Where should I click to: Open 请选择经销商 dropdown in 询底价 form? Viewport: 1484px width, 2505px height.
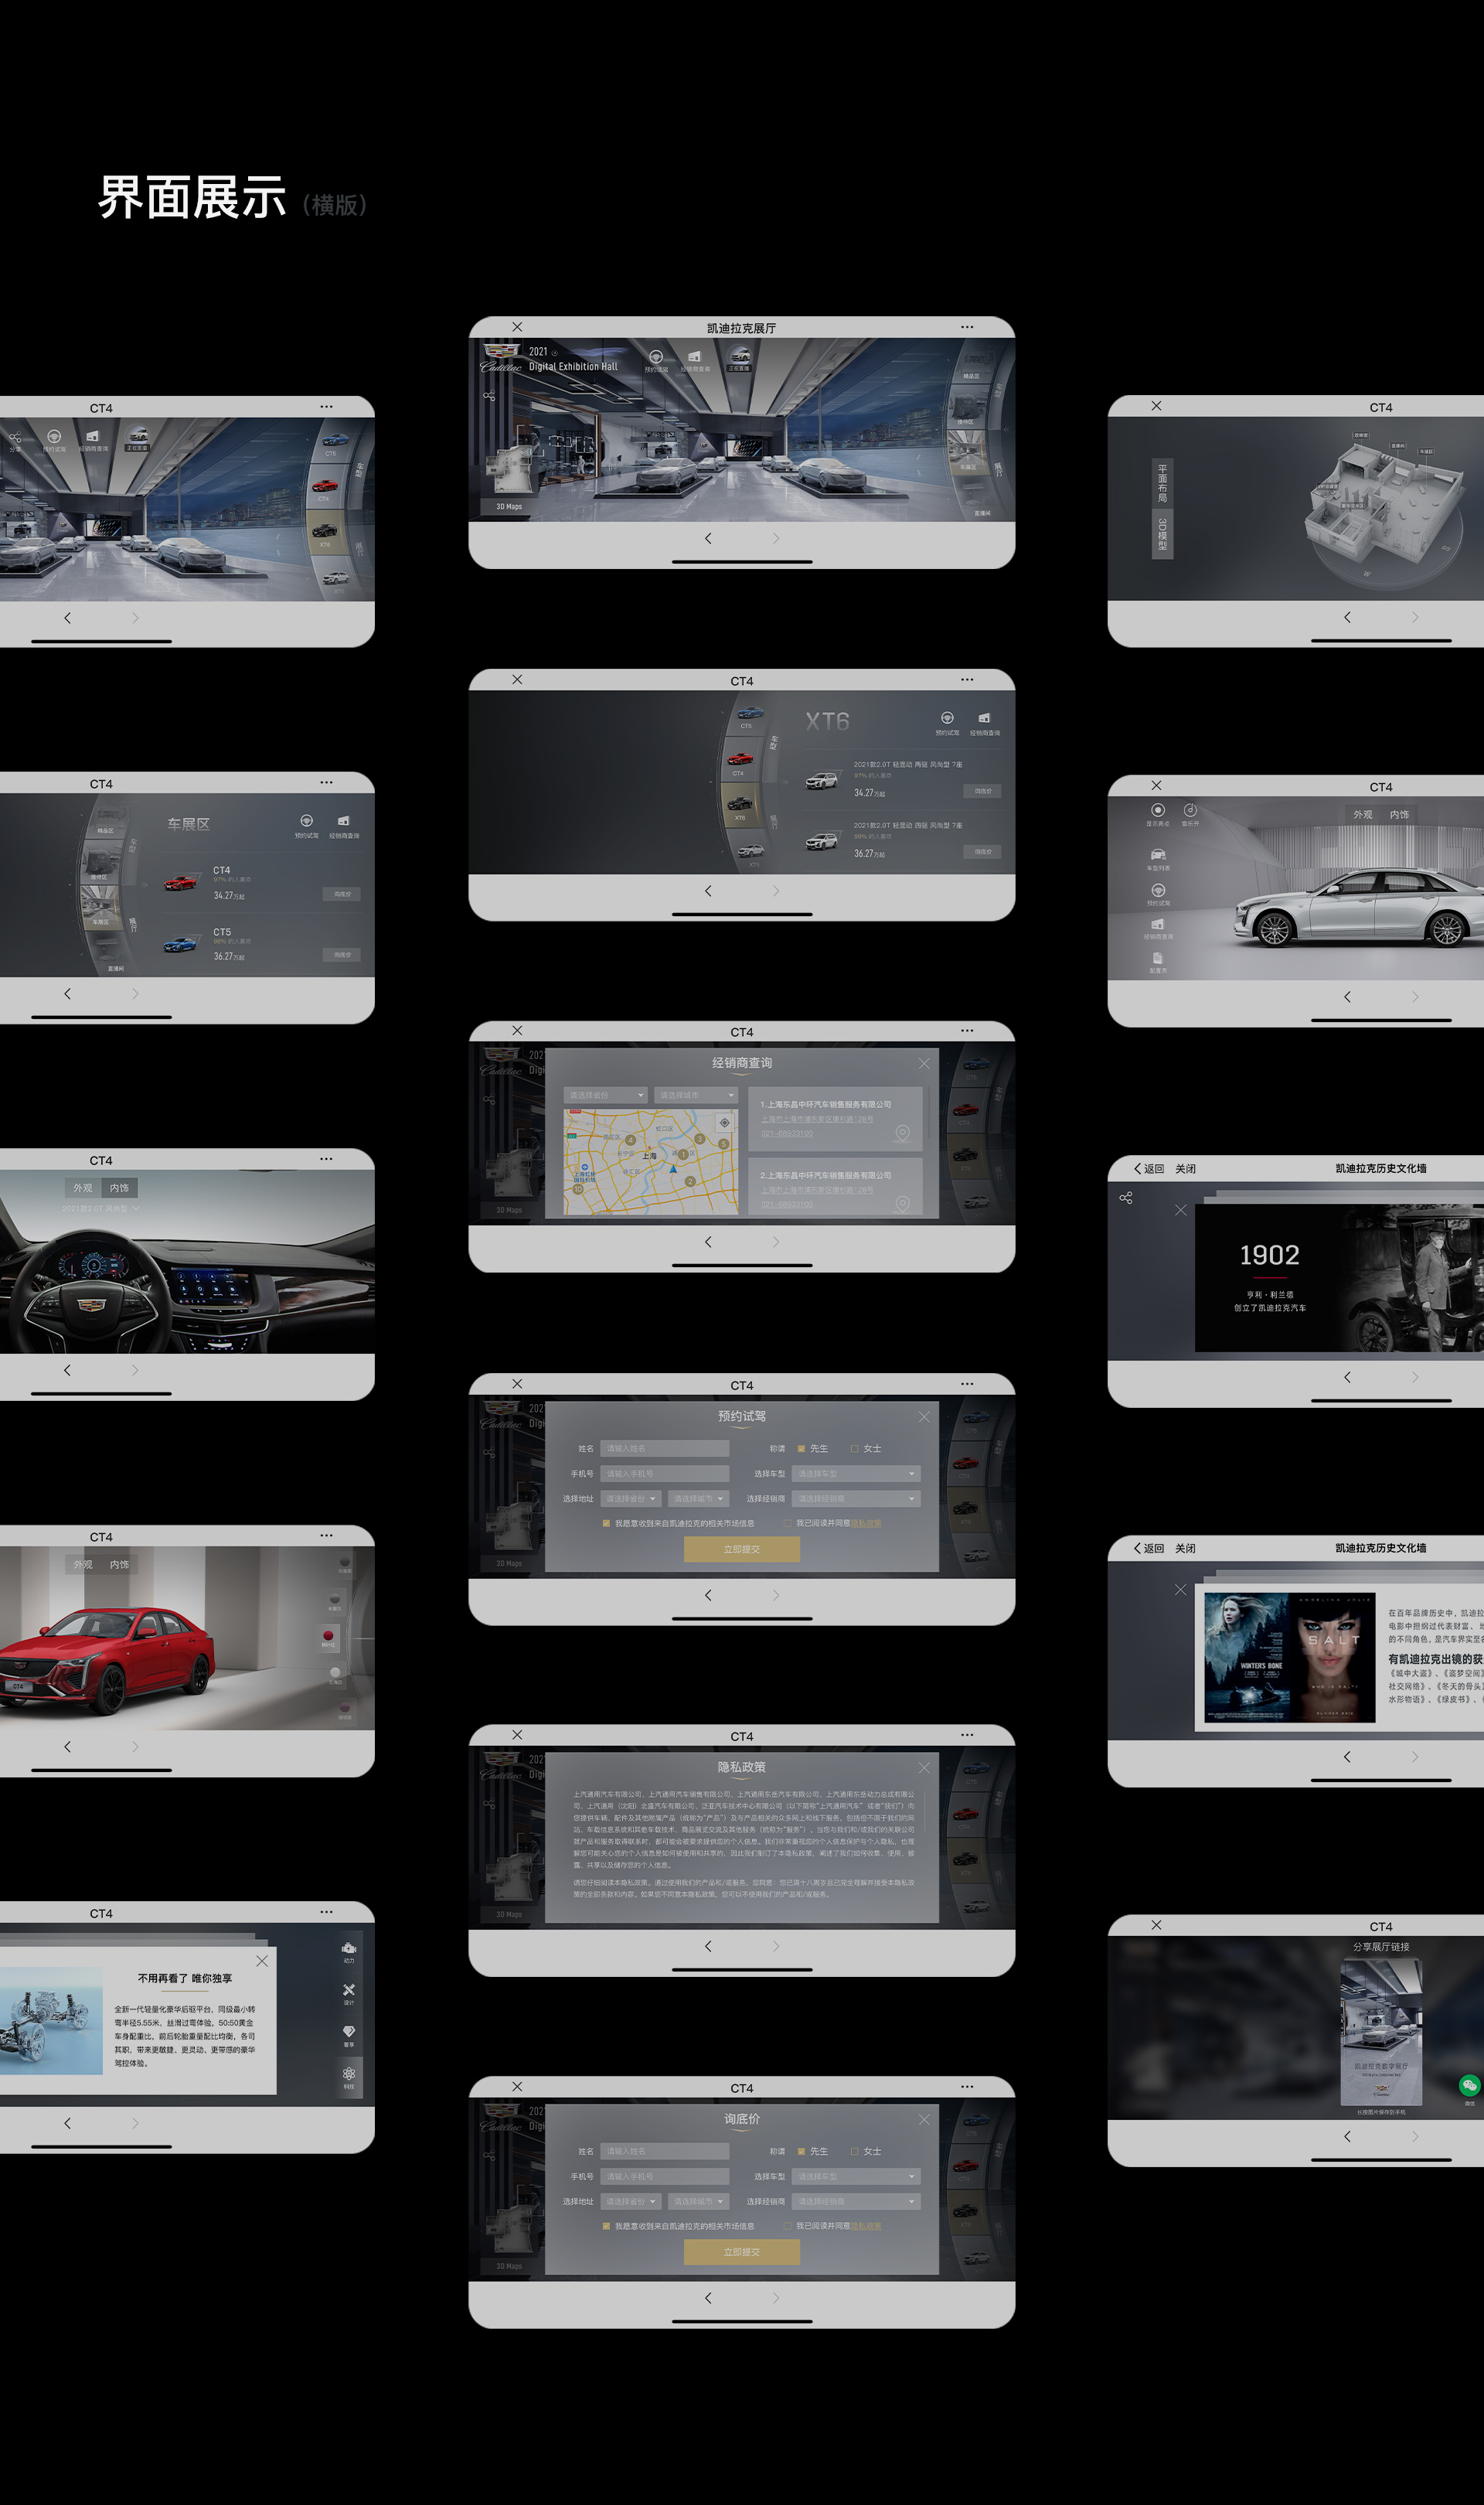tap(856, 2201)
